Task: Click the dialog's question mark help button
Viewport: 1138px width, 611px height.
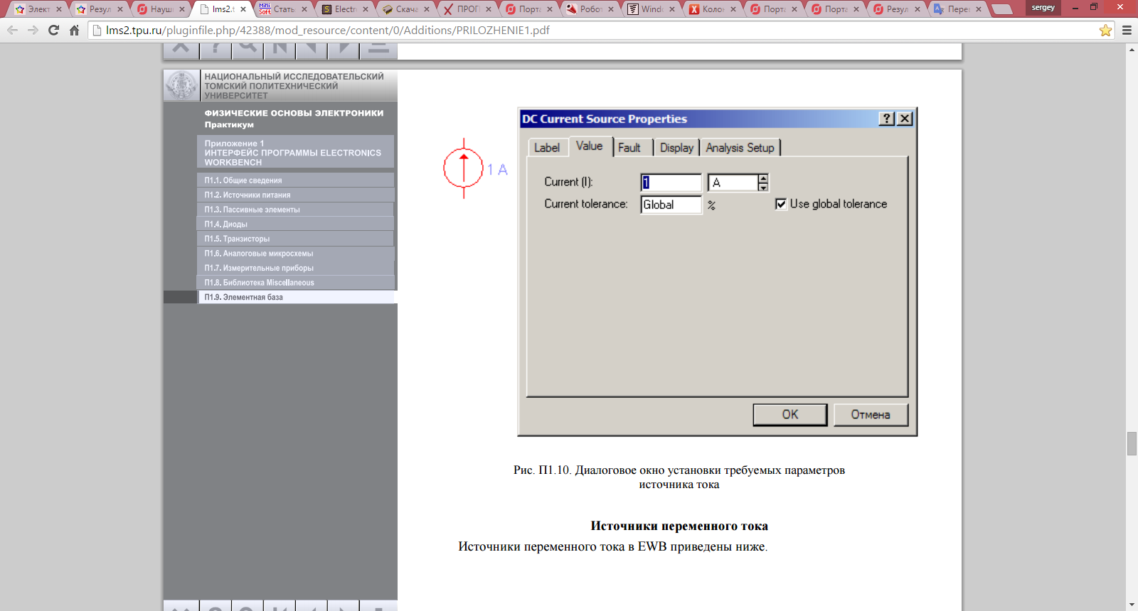Action: click(x=887, y=119)
